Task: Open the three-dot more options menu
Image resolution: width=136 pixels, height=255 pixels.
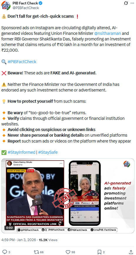Action: (132, 3)
